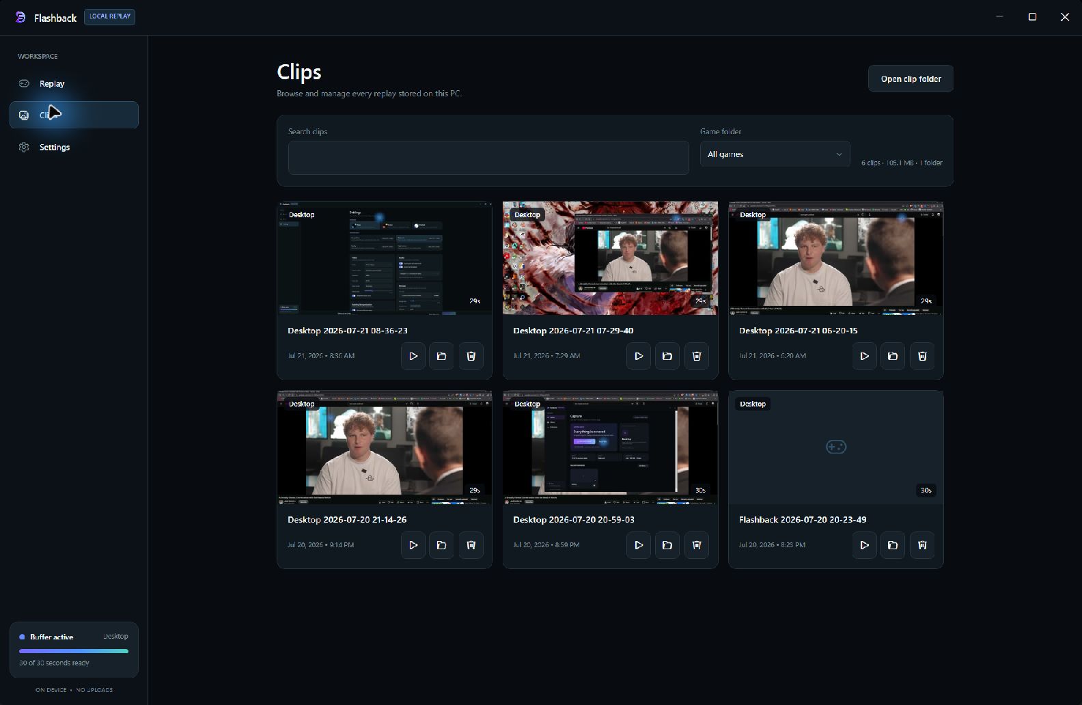Focus the Search clips input field
This screenshot has width=1082, height=705.
[x=488, y=158]
